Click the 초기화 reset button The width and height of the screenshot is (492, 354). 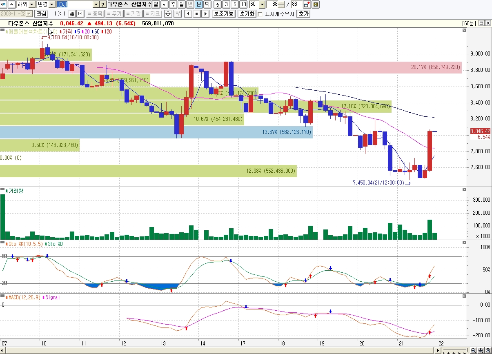point(247,14)
